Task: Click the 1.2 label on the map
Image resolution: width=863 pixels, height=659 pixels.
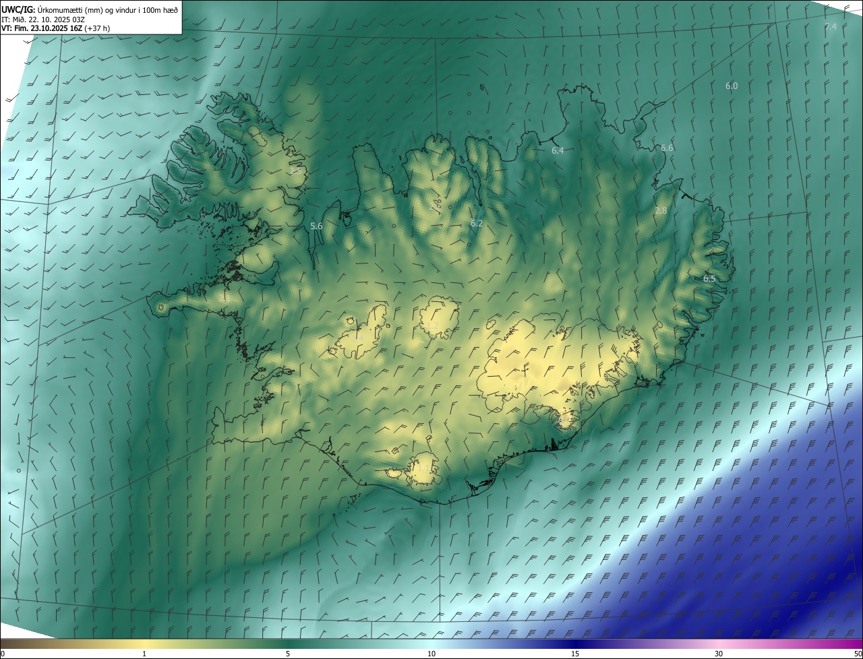Action: [432, 325]
